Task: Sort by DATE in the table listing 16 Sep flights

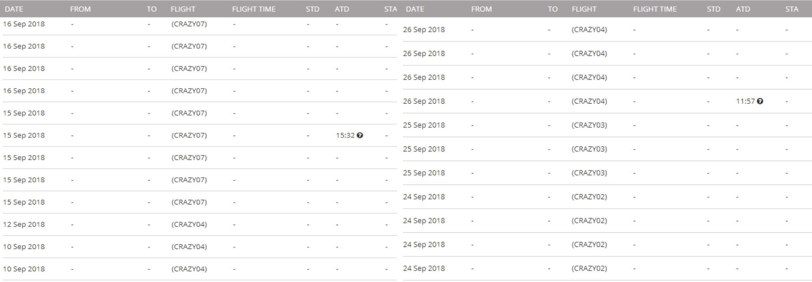Action: coord(14,9)
